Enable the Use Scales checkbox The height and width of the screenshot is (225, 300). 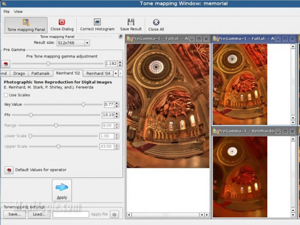[x=6, y=95]
